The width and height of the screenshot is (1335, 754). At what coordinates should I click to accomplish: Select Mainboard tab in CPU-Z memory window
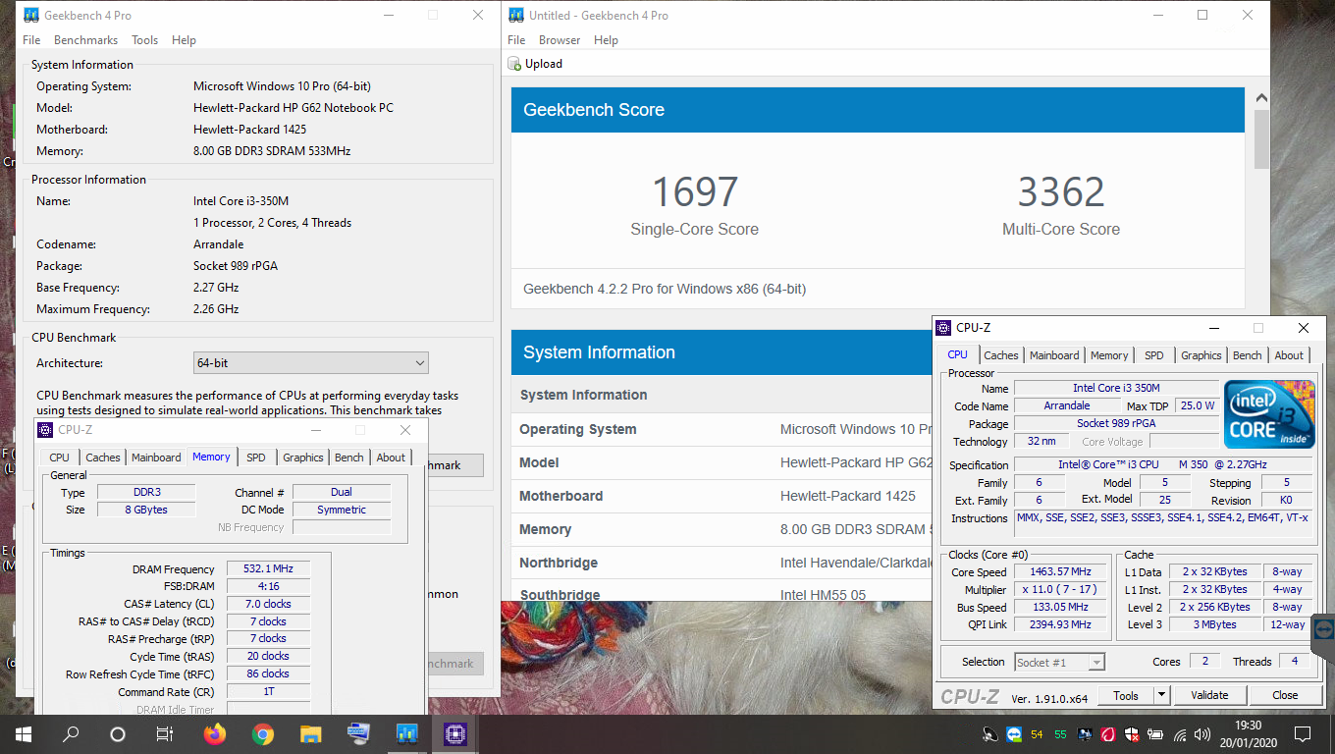(x=156, y=458)
